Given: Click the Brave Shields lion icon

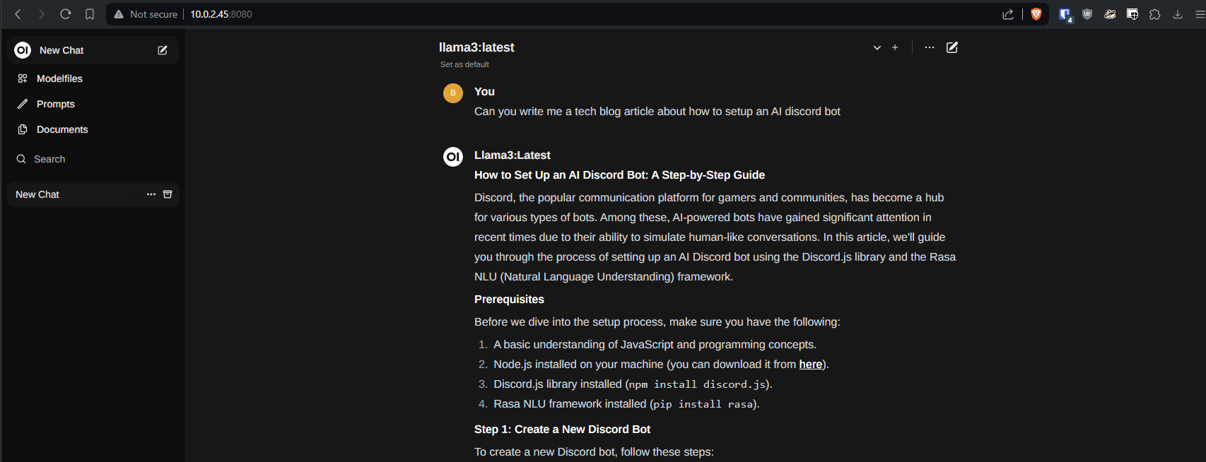Looking at the screenshot, I should 1036,14.
